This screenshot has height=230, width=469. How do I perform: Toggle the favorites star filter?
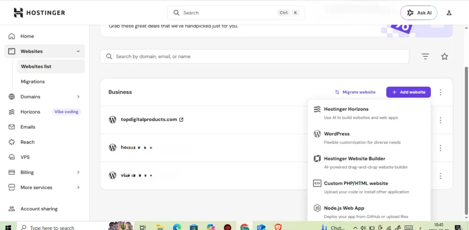(x=444, y=56)
